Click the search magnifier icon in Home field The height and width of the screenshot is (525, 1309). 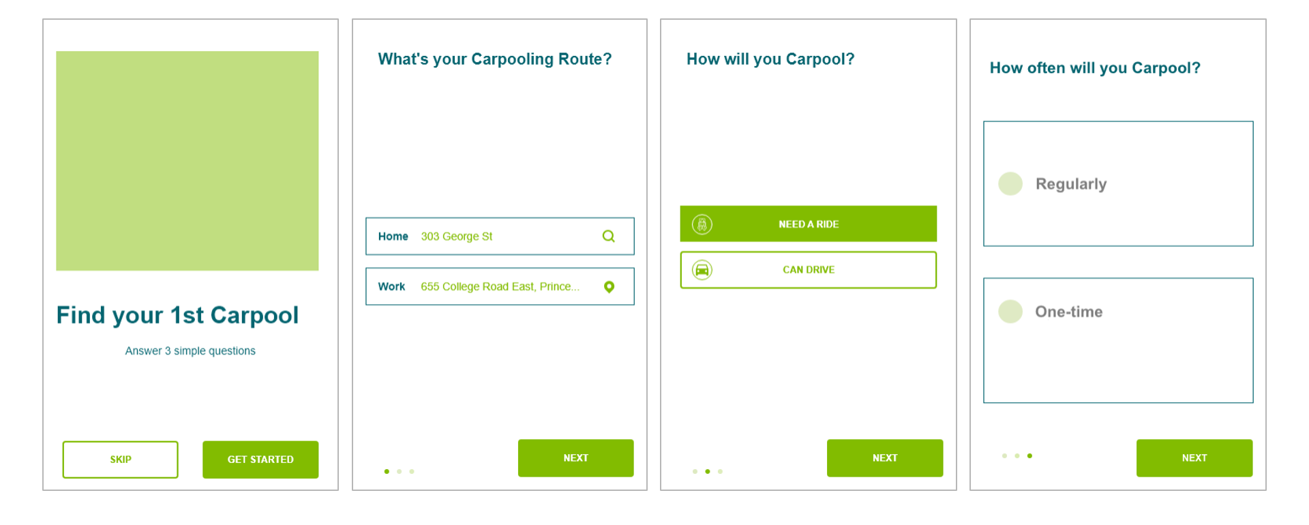[x=609, y=236]
